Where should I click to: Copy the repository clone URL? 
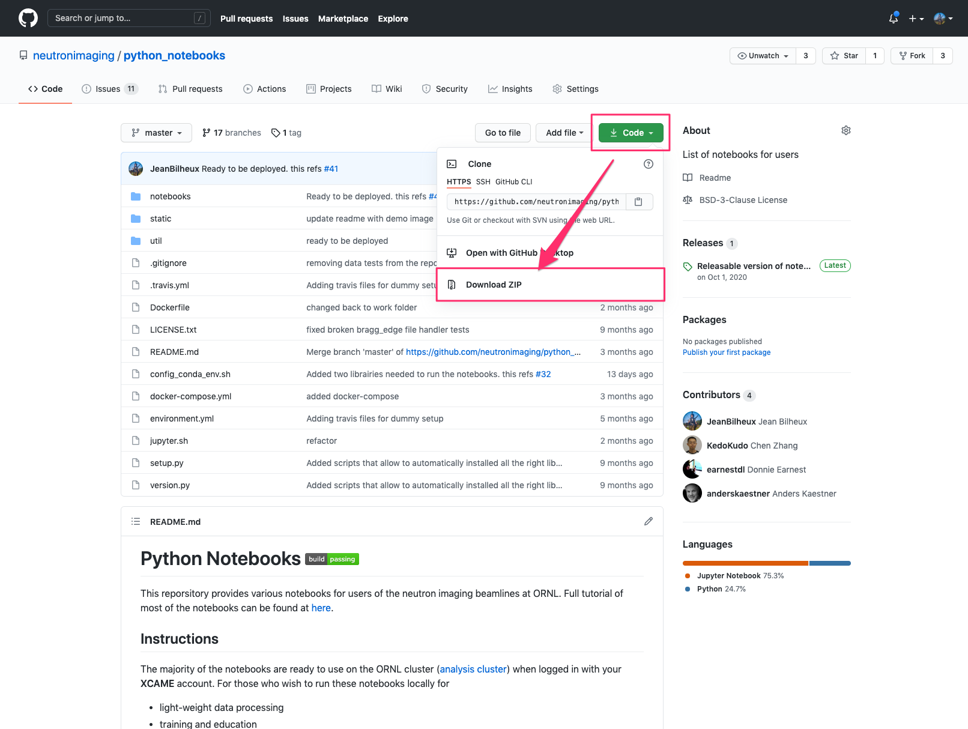(638, 201)
